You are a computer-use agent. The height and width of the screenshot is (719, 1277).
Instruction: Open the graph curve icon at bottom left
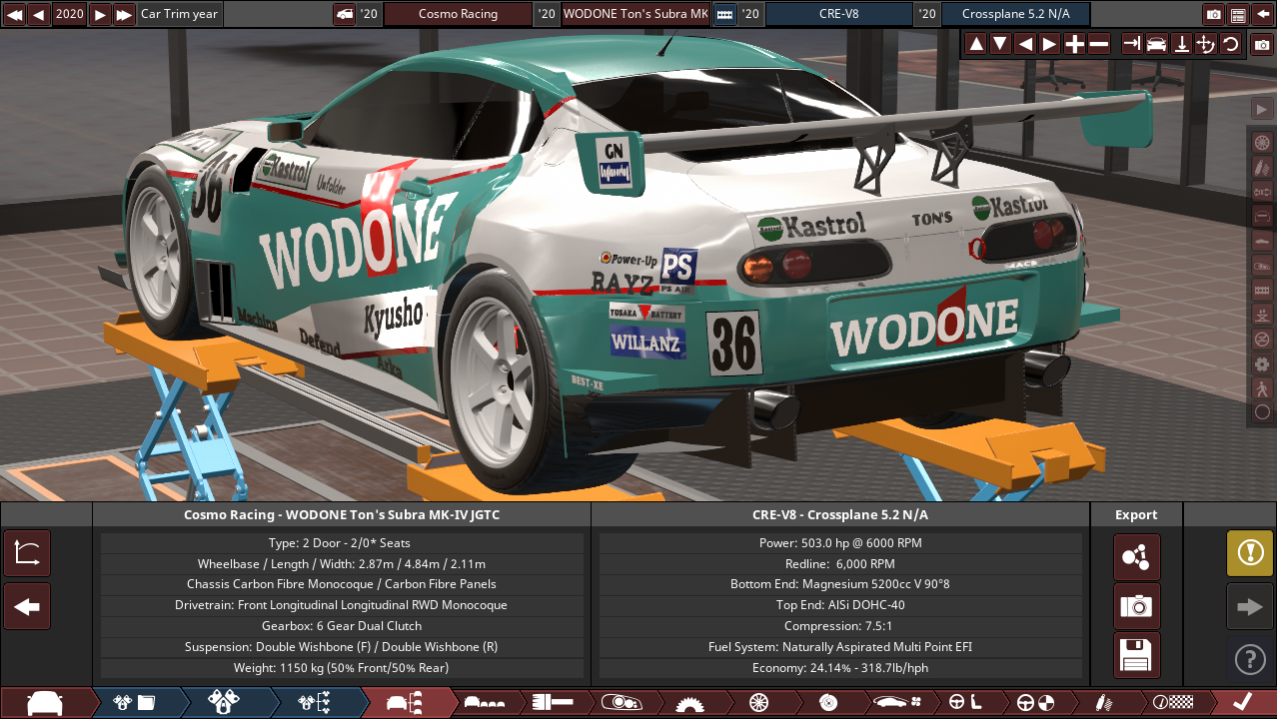27,554
